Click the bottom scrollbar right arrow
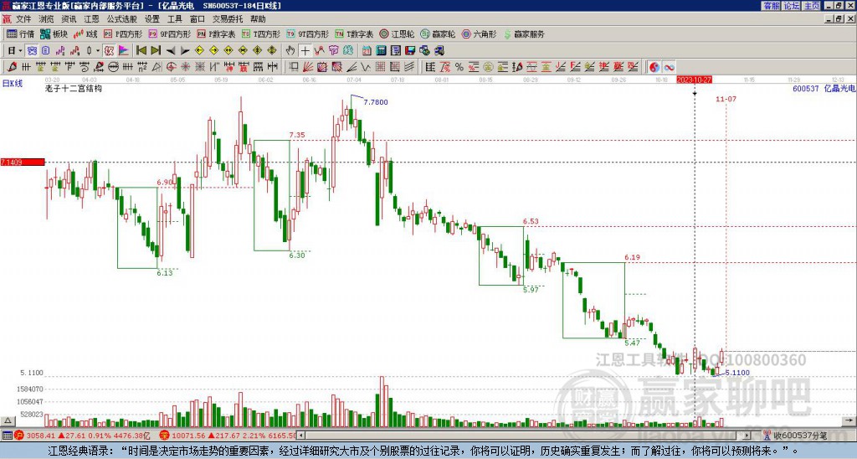 (747, 436)
